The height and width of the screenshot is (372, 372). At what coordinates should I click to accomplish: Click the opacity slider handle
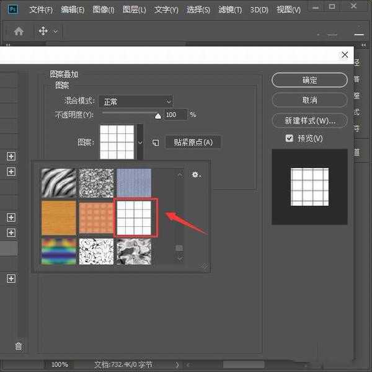157,115
